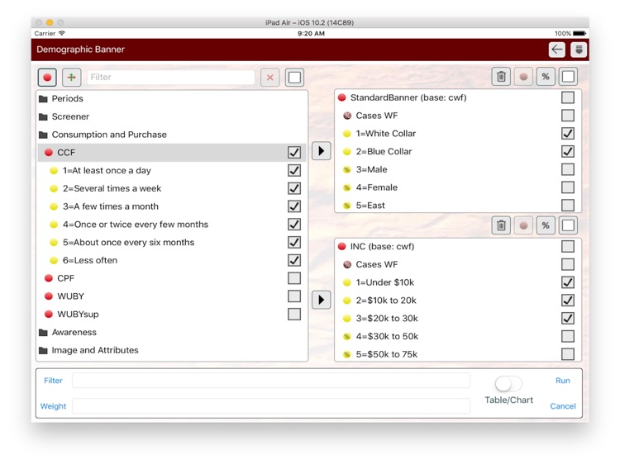Click the red dot beside WUBYsup
The width and height of the screenshot is (620, 464).
pyautogui.click(x=49, y=315)
